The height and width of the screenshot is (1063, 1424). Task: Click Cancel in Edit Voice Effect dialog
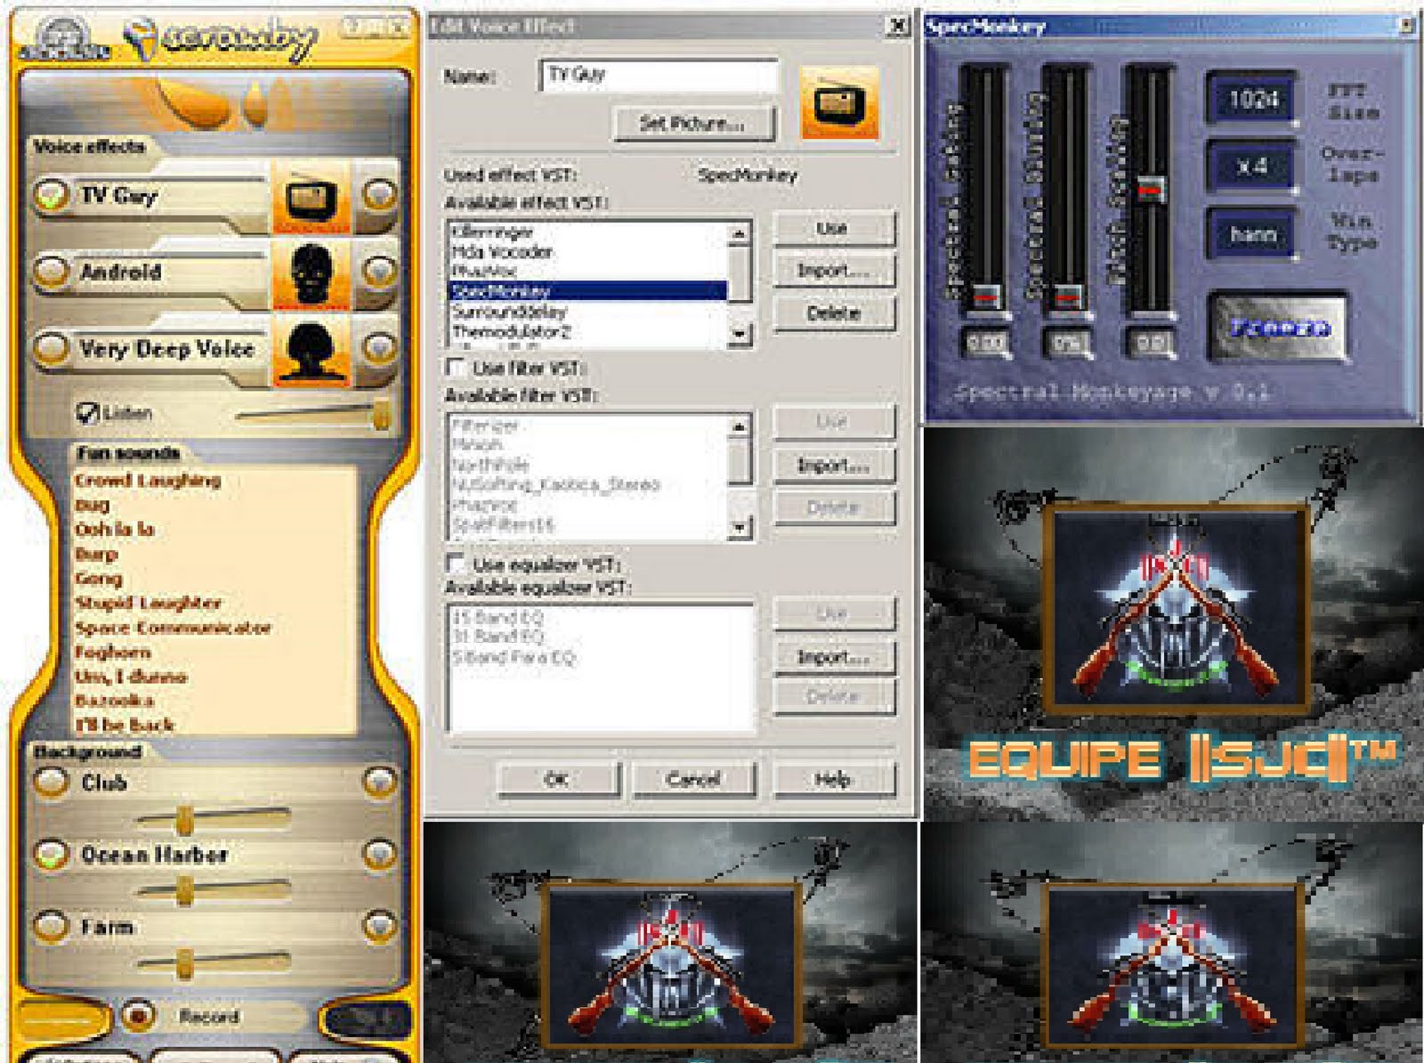pos(693,779)
